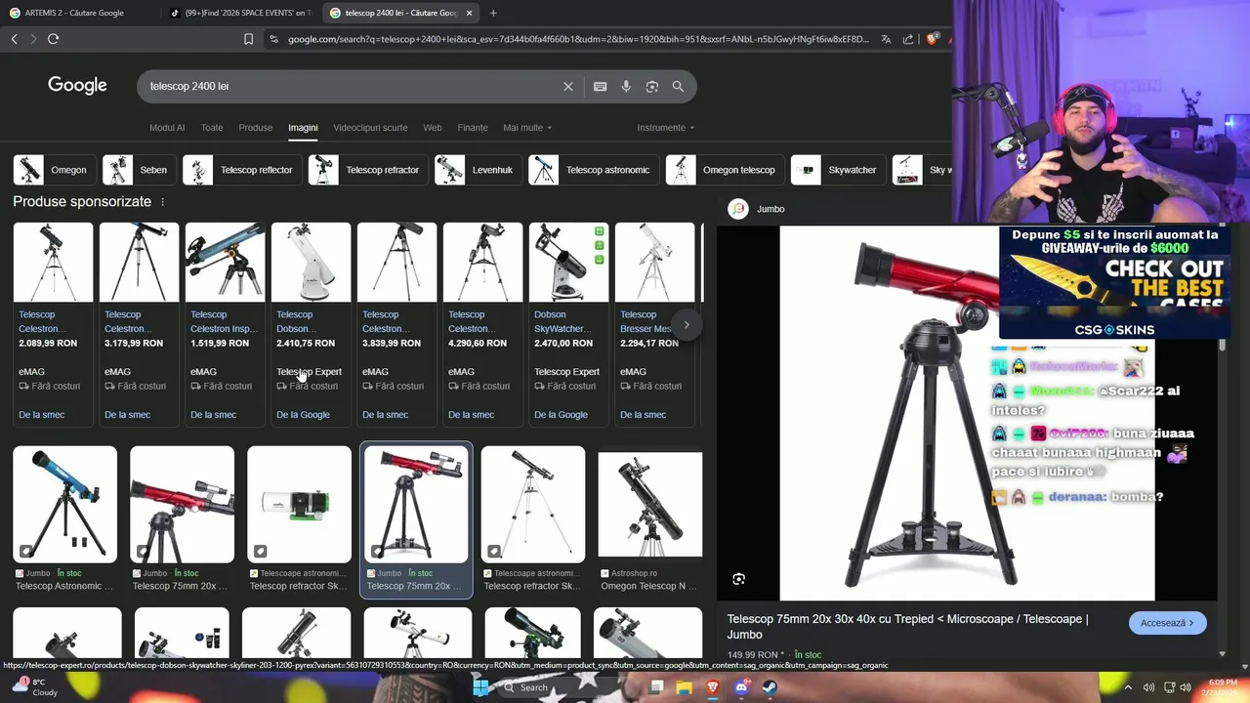Open a new browser tab
This screenshot has width=1250, height=703.
(x=493, y=13)
